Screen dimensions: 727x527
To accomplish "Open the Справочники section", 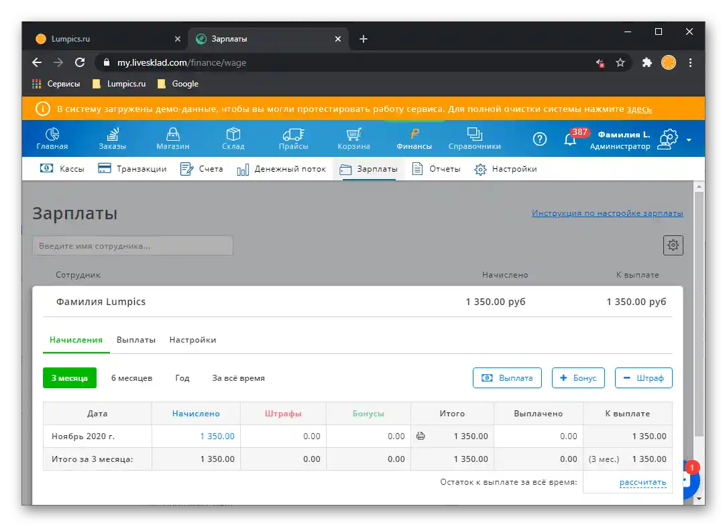I will coord(475,138).
